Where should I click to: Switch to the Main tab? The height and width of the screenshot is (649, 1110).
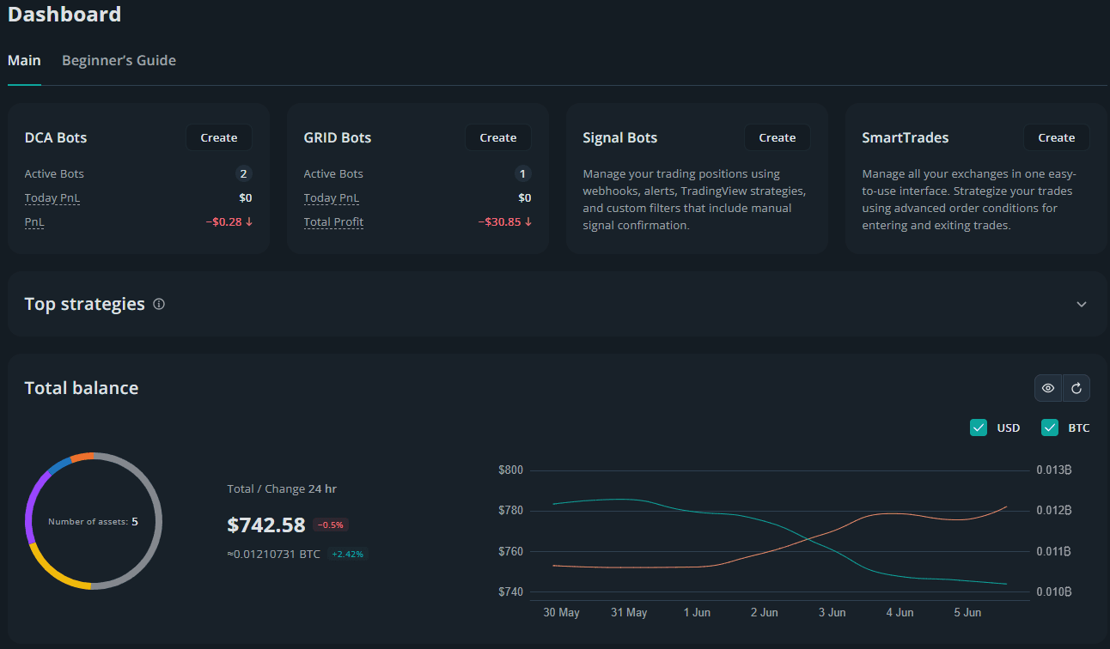pos(24,60)
